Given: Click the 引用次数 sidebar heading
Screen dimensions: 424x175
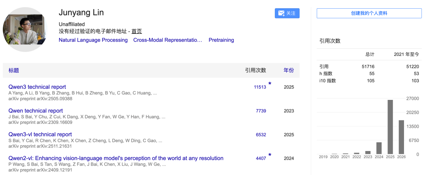Looking at the screenshot, I should coord(330,41).
